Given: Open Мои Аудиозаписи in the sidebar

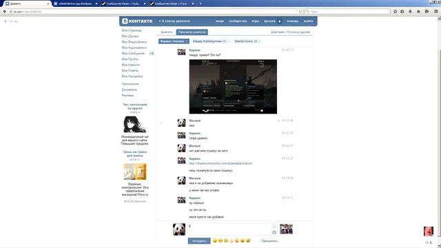Looking at the screenshot, I should [134, 48].
